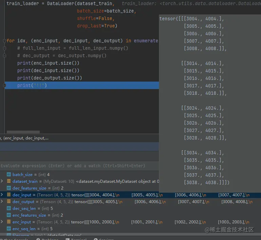The image size is (261, 240).
Task: Click the editor horizontal scrollbar thumb
Action: coord(23,132)
